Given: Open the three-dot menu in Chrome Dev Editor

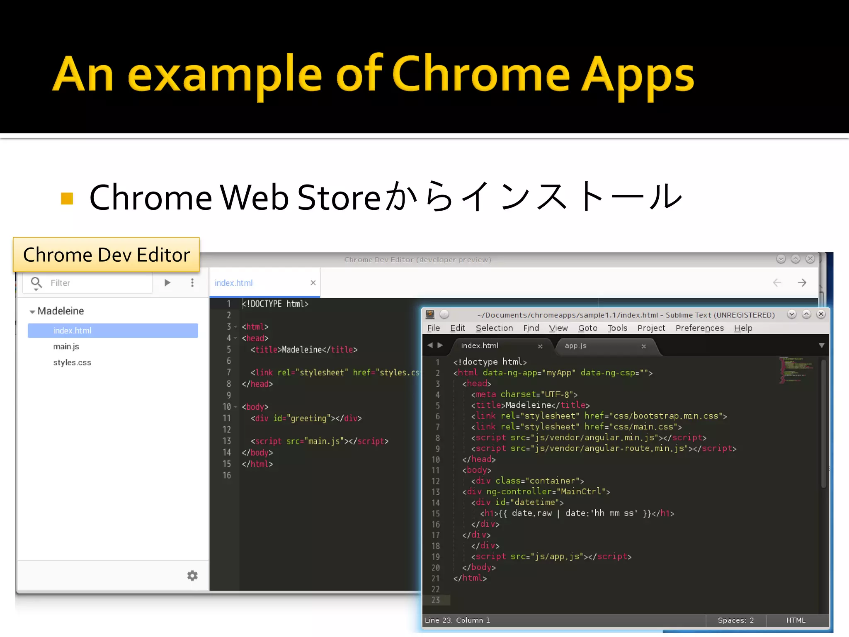Looking at the screenshot, I should (x=192, y=283).
